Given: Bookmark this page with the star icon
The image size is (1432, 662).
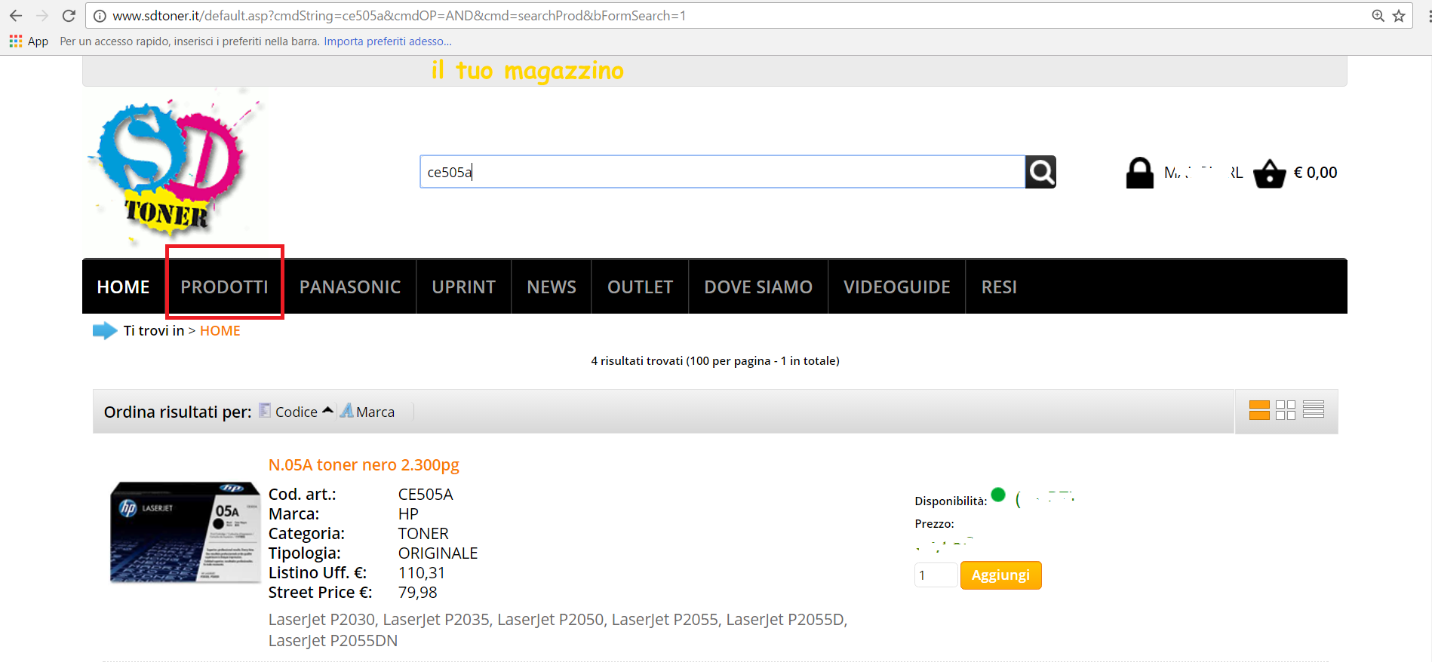Looking at the screenshot, I should [x=1399, y=16].
